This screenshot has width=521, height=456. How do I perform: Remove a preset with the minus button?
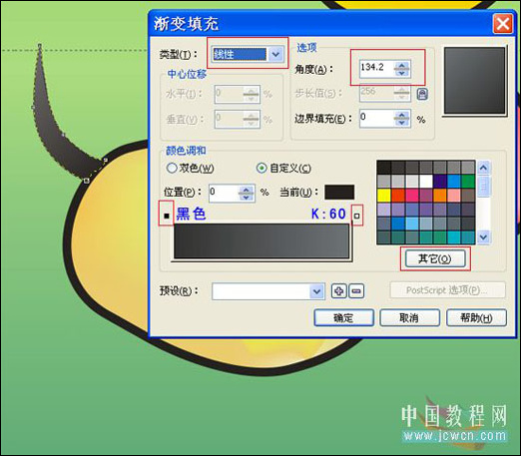click(356, 291)
